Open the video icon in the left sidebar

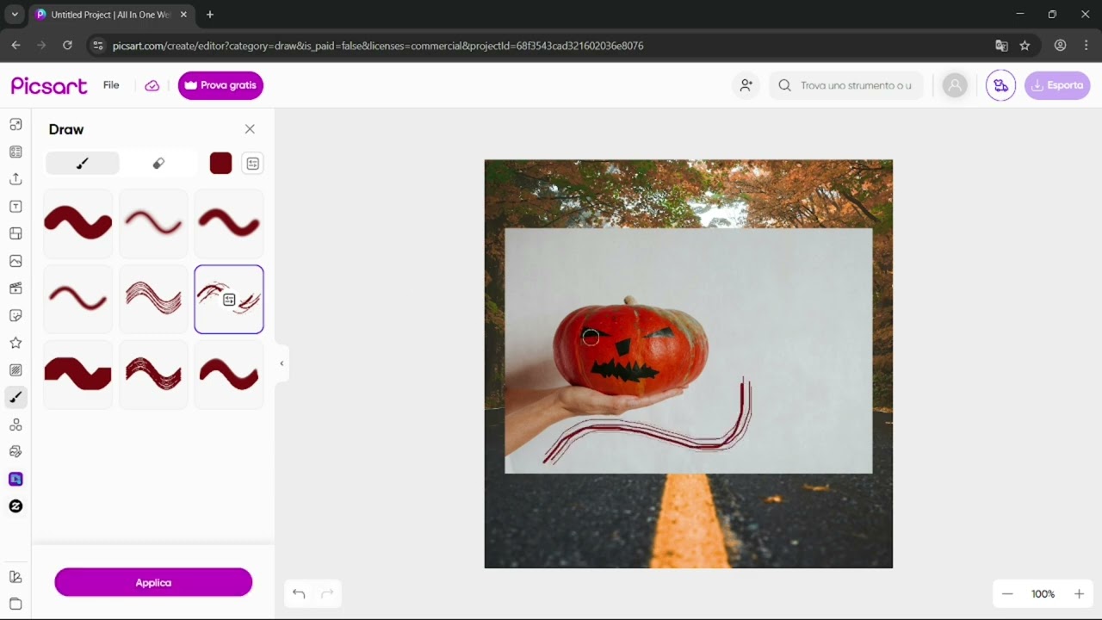click(x=15, y=288)
